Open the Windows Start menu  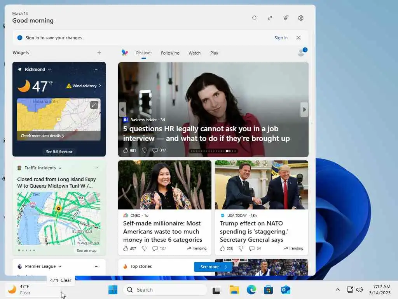click(x=113, y=290)
